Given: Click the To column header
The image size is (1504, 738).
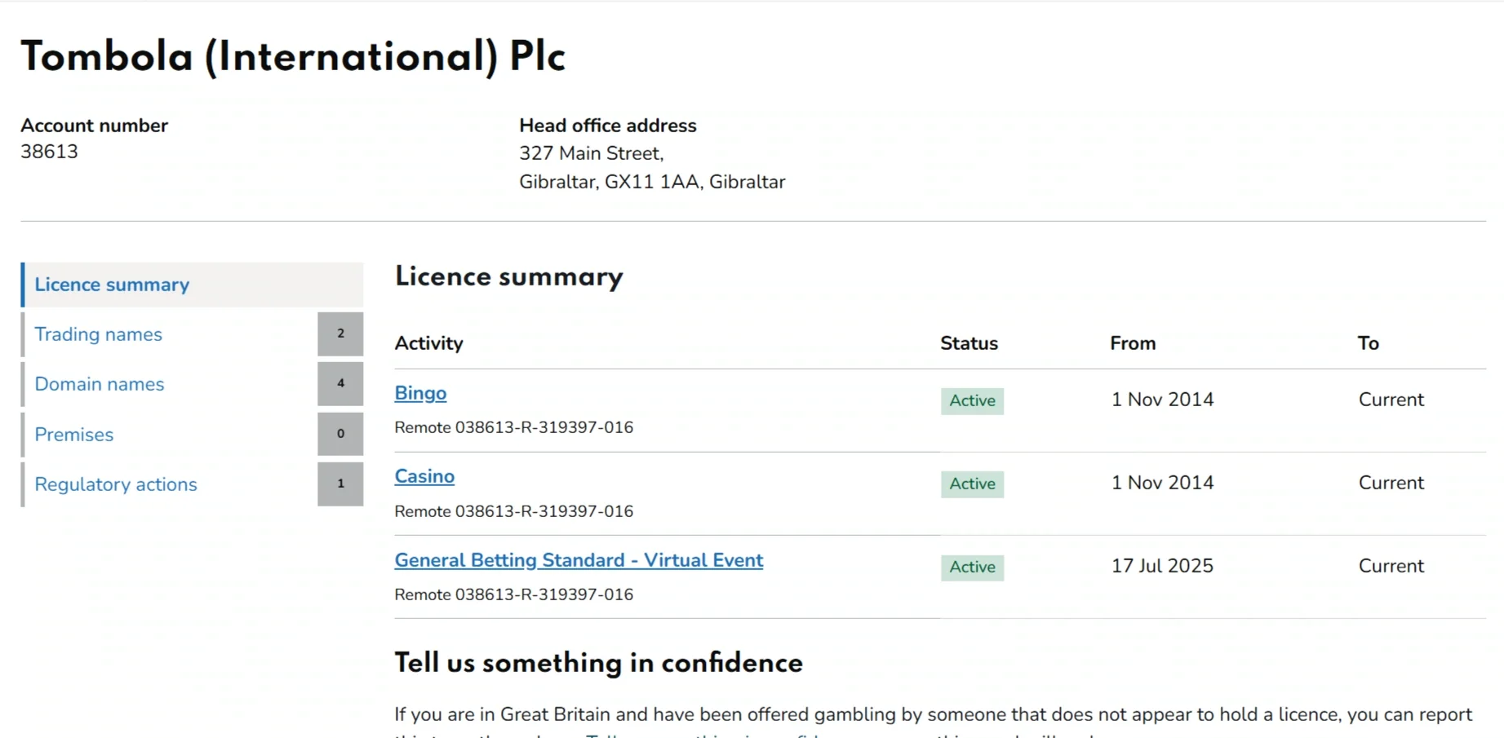Looking at the screenshot, I should coord(1369,343).
